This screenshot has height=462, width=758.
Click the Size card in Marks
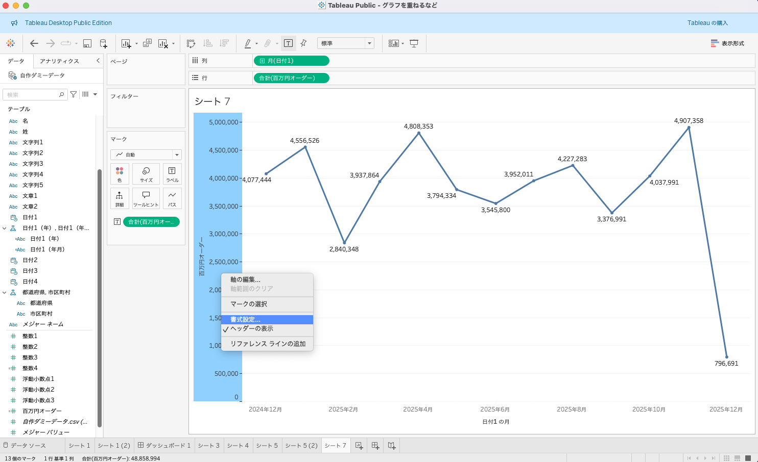pos(146,173)
